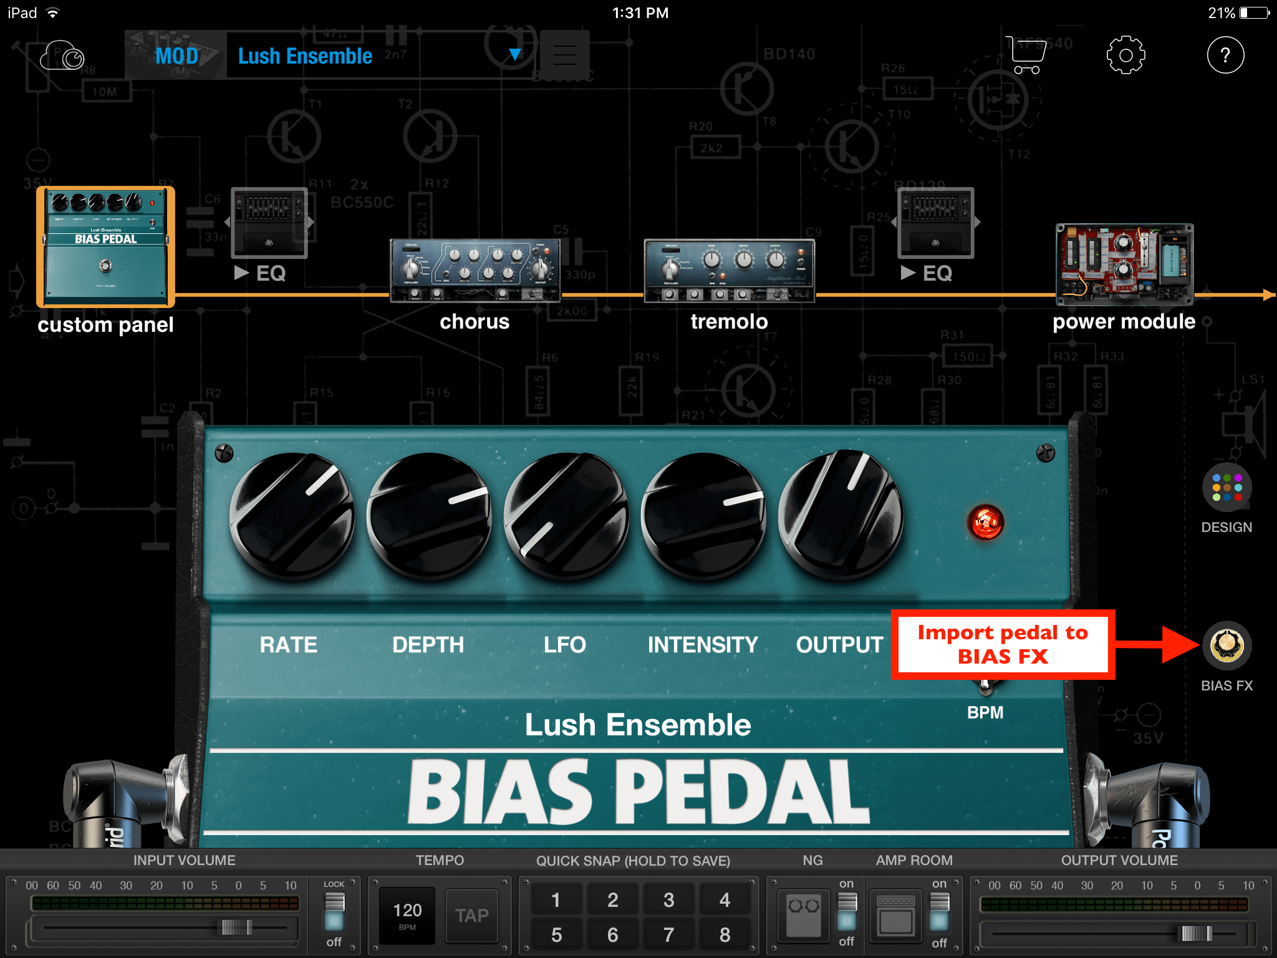Open the preset list hamburger menu

[x=564, y=55]
